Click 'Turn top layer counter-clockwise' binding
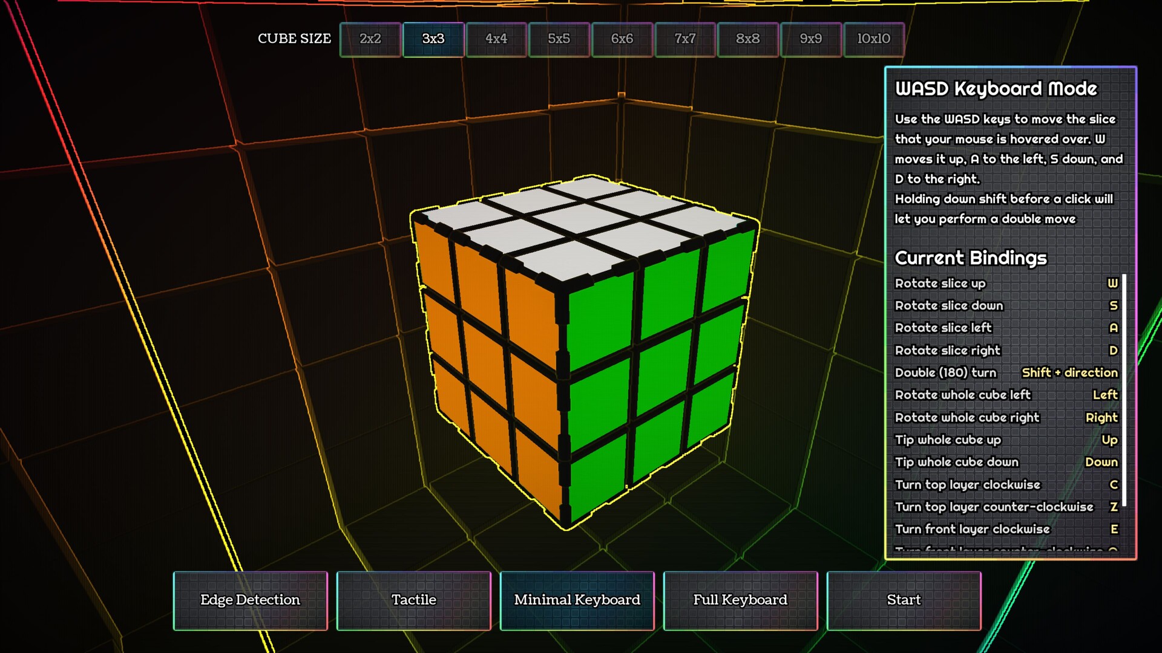The width and height of the screenshot is (1162, 653). point(1006,507)
